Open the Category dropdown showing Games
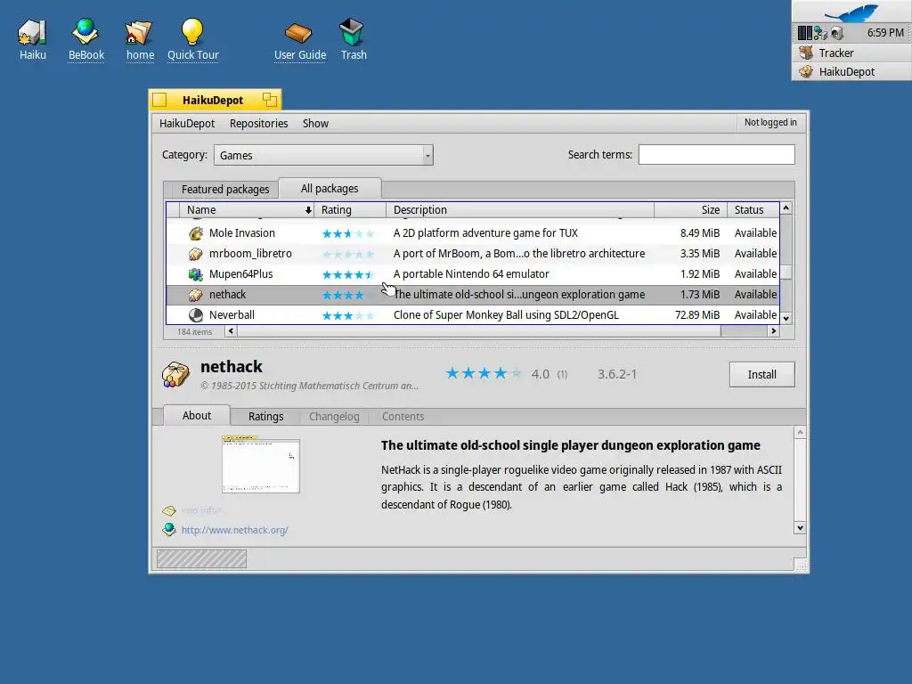This screenshot has height=684, width=912. [x=323, y=155]
